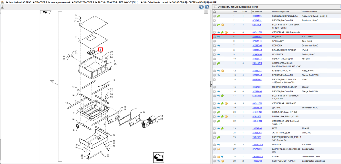Image resolution: width=341 pixels, height=164 pixels.
Task: Click blue arrow on row 13 ПРОКЛАДКА
Action: [219, 75]
